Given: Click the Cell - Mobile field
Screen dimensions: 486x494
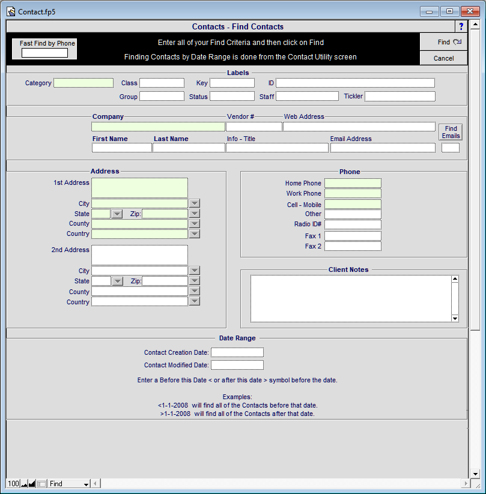Looking at the screenshot, I should (353, 205).
